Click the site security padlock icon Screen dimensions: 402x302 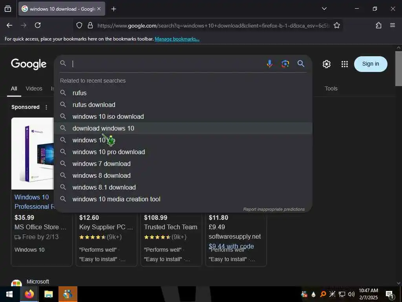(90, 25)
